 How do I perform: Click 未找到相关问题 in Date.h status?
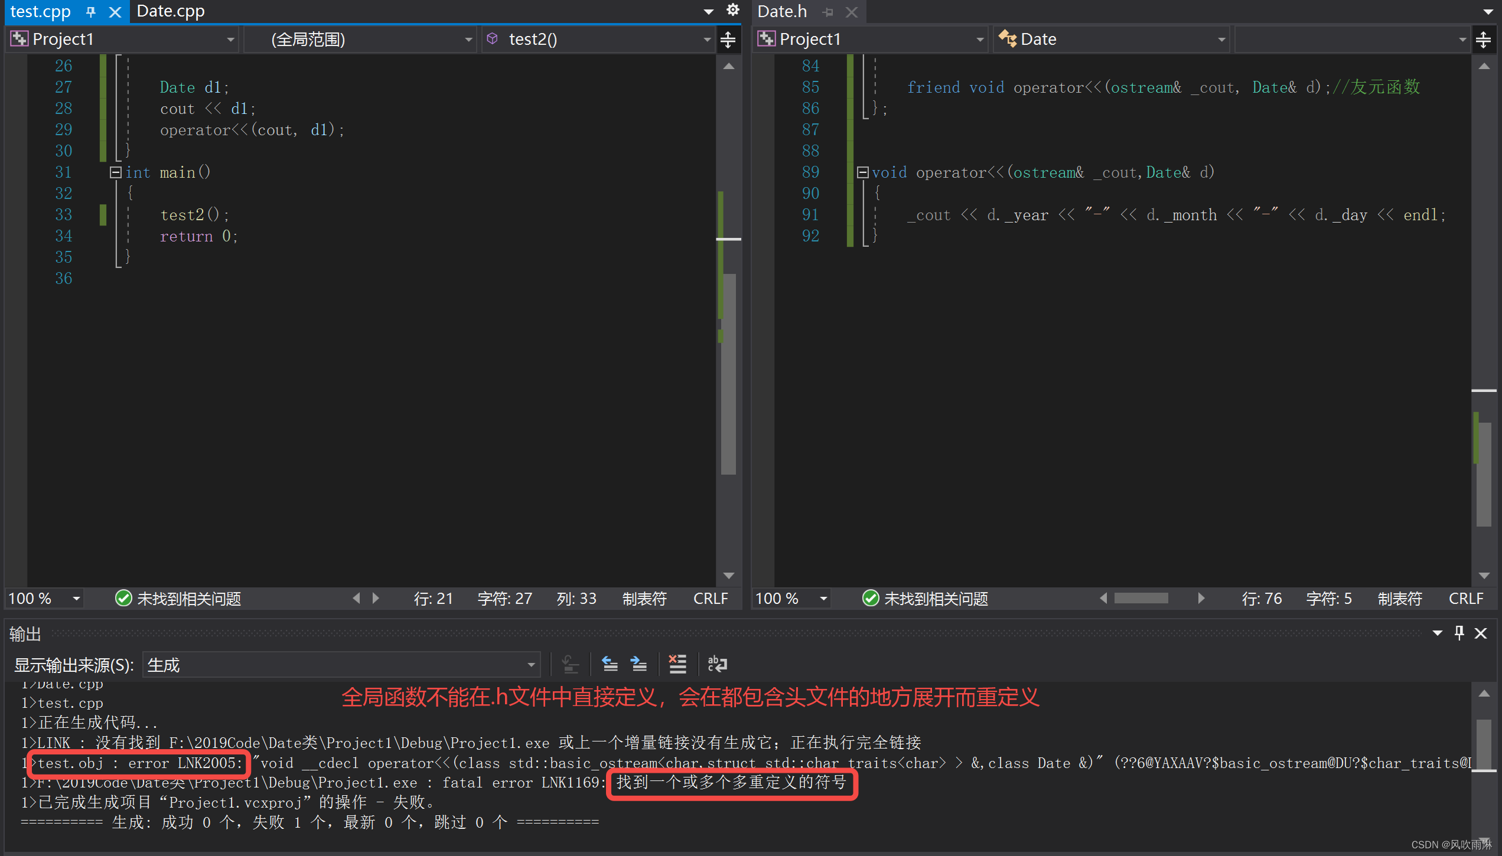(x=936, y=599)
